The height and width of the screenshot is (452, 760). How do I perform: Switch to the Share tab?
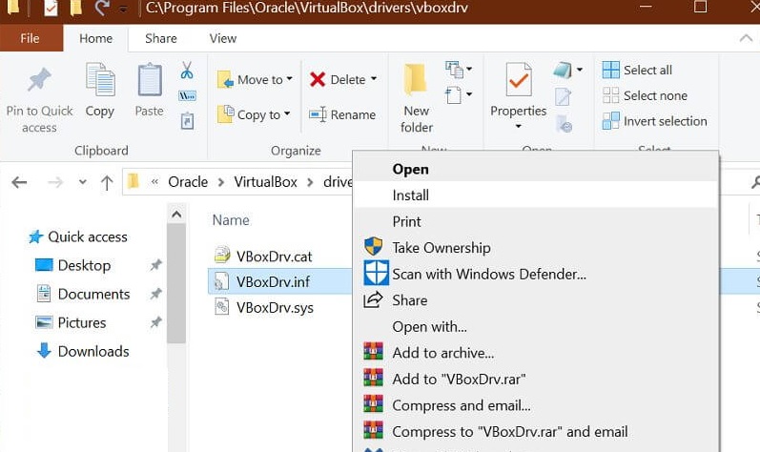click(x=161, y=38)
